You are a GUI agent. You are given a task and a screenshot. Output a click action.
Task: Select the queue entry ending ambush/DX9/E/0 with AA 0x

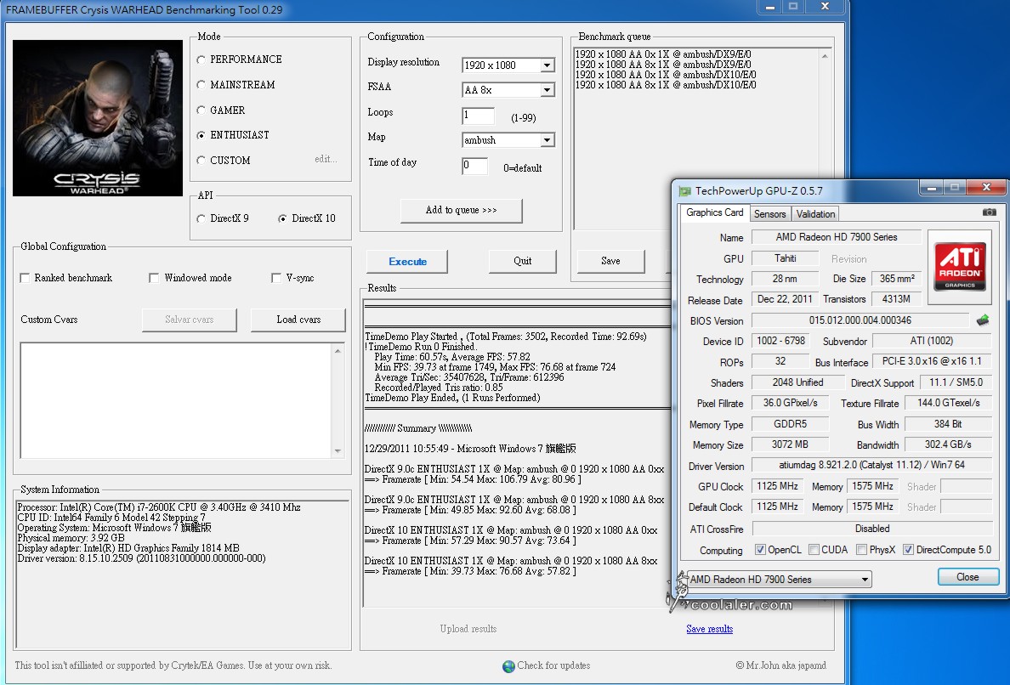[x=663, y=54]
